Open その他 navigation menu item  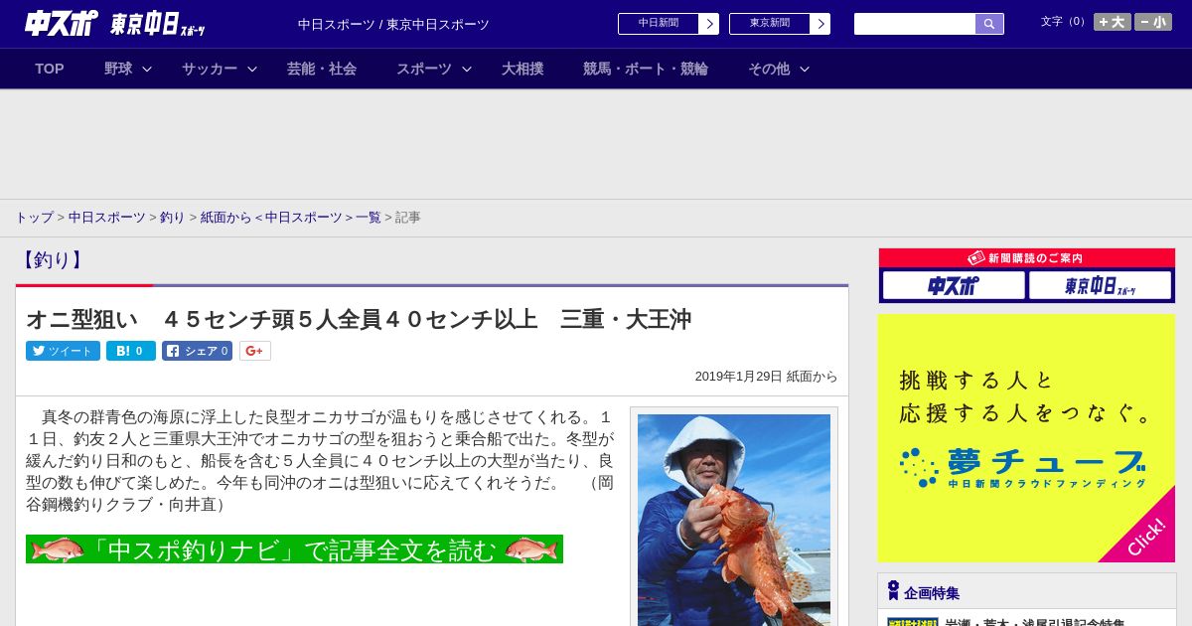769,69
